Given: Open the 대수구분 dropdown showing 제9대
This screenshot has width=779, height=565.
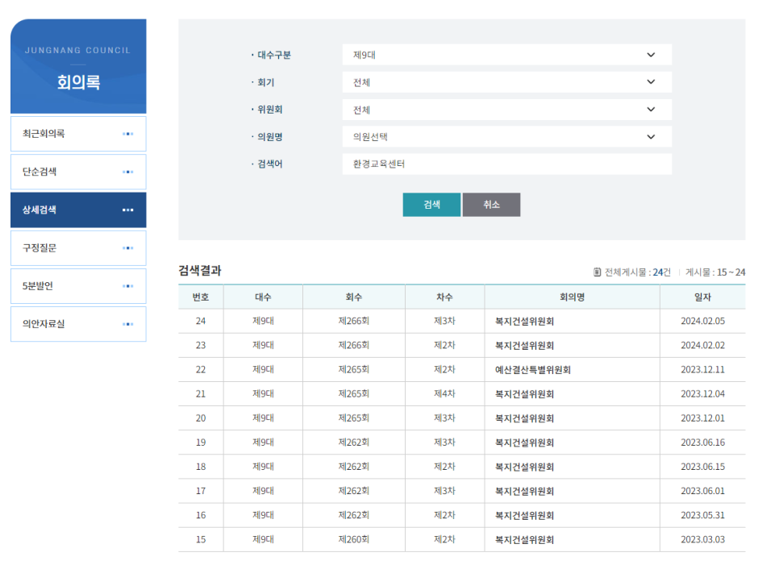Looking at the screenshot, I should (506, 55).
